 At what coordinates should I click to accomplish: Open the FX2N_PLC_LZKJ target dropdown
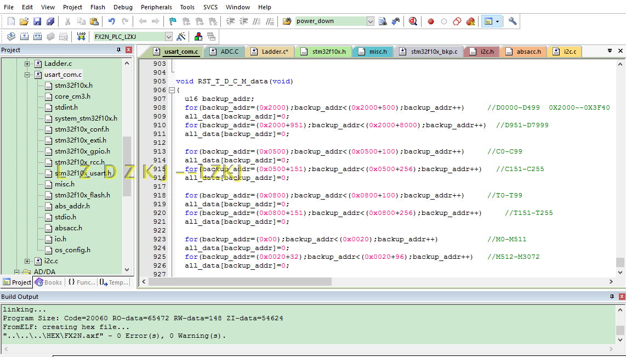[168, 37]
